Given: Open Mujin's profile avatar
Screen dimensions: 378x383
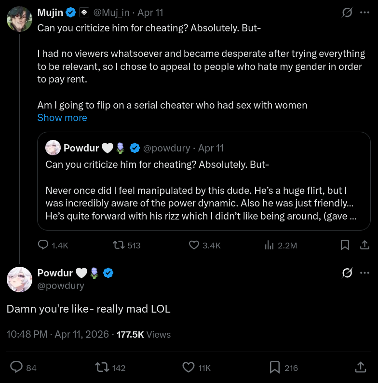Looking at the screenshot, I should click(x=20, y=19).
